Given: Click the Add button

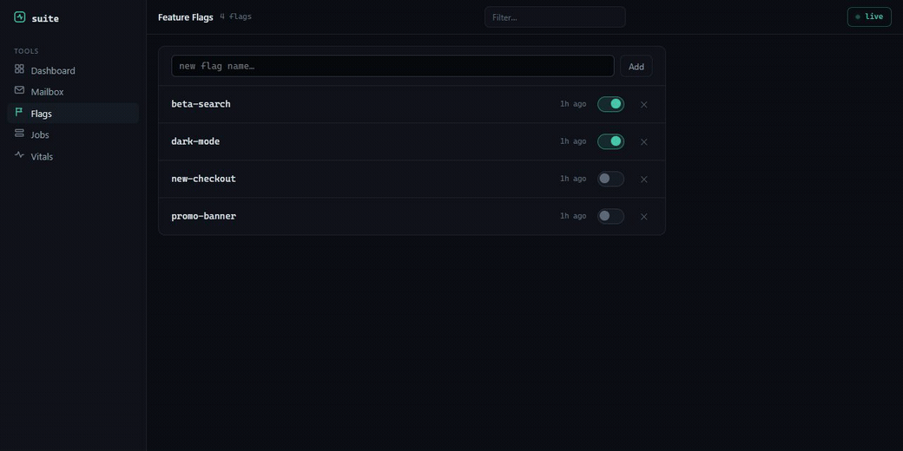Looking at the screenshot, I should click(636, 66).
